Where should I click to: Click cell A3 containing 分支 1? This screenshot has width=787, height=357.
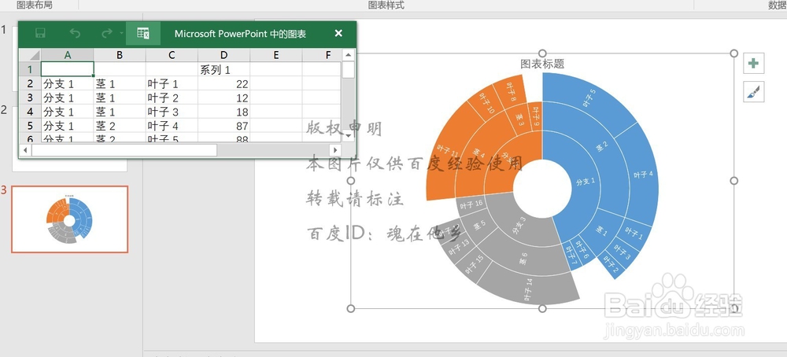pos(67,98)
